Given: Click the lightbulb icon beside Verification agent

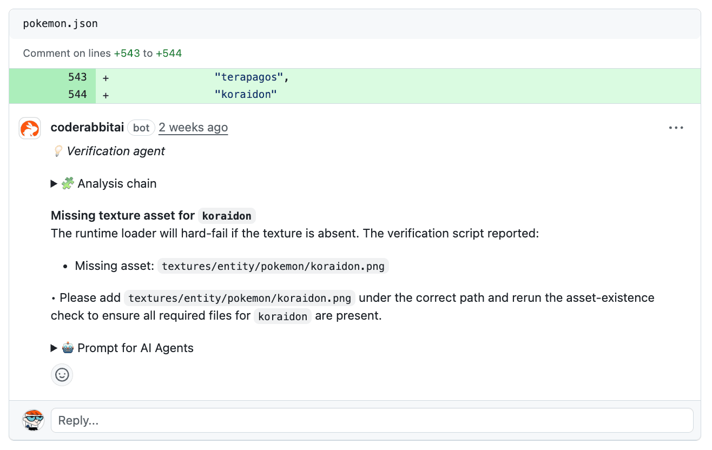Looking at the screenshot, I should 57,151.
